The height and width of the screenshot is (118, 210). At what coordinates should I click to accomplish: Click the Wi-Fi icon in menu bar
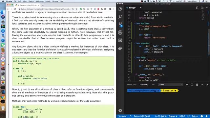[171, 1]
